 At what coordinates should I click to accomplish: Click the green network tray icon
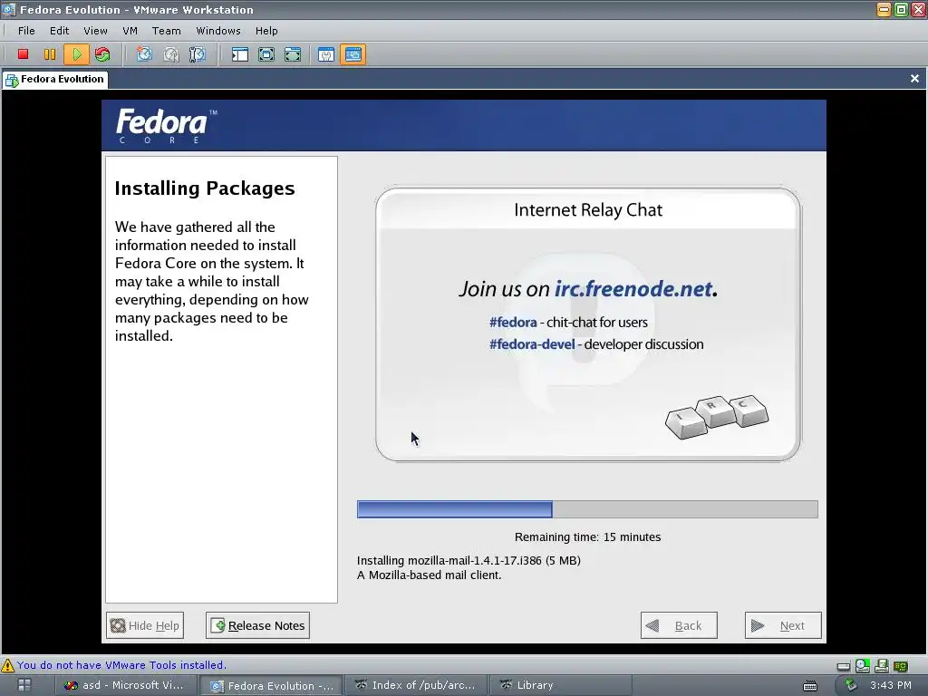(x=851, y=685)
